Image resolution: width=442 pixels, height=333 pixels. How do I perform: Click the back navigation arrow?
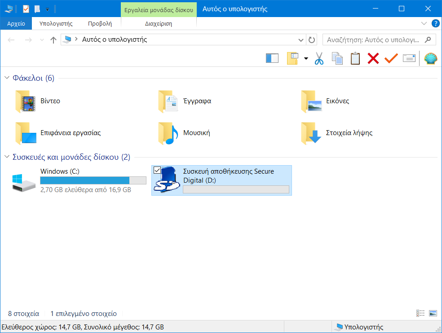pos(11,40)
